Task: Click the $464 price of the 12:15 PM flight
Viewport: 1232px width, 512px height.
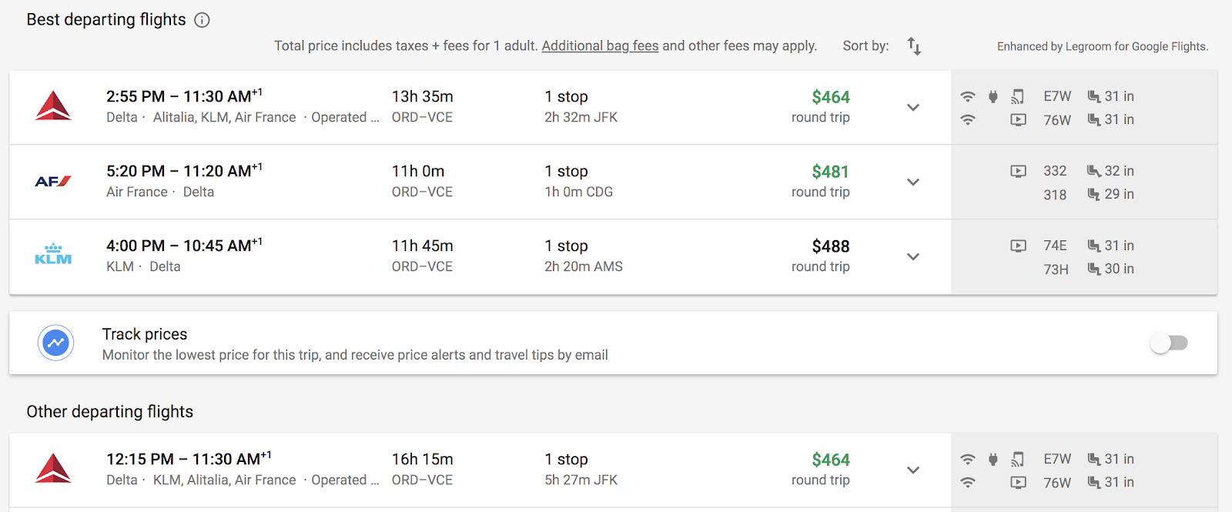Action: click(830, 460)
